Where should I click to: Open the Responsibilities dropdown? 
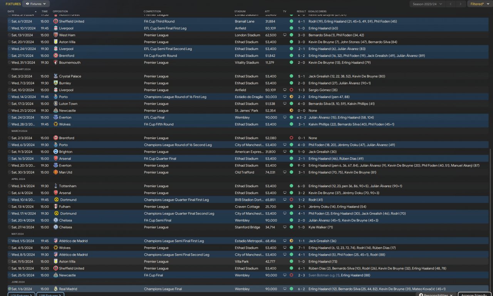click(435, 294)
